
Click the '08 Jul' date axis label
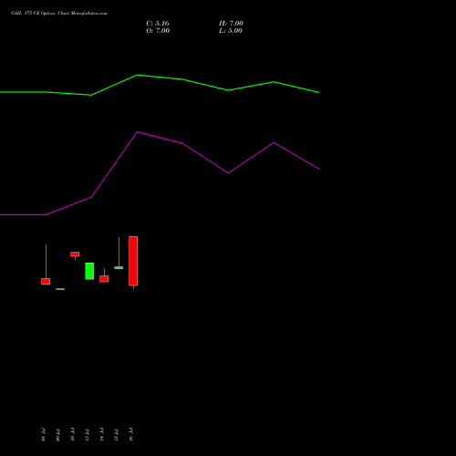(43, 435)
